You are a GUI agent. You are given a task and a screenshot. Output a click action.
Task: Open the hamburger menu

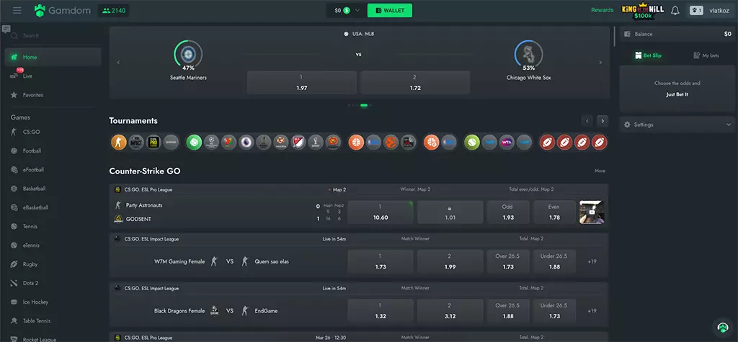17,10
